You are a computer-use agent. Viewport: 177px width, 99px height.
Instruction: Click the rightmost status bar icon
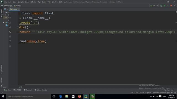coord(175,93)
